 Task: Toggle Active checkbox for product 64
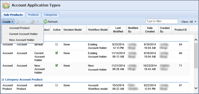57,44
